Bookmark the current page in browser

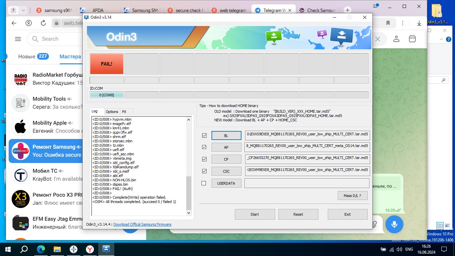tap(388, 23)
